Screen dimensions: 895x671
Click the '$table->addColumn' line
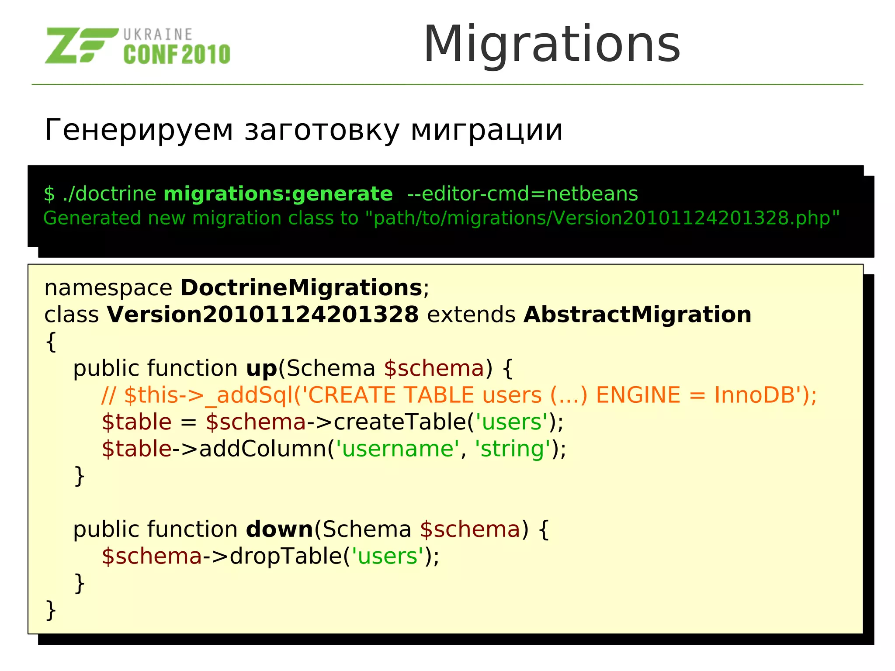[x=334, y=449]
